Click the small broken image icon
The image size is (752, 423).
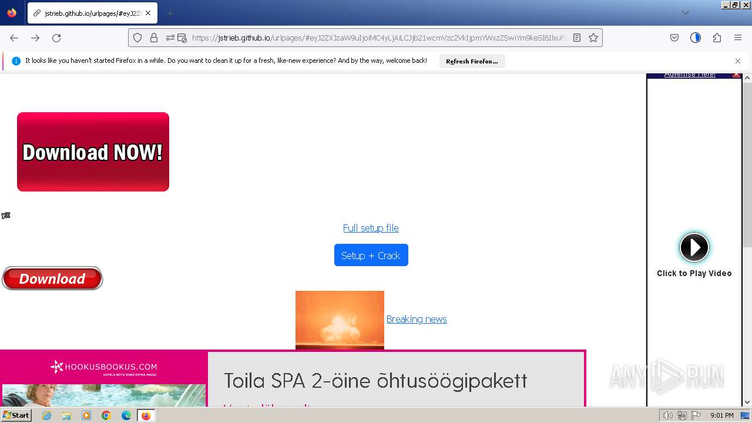[x=6, y=216]
